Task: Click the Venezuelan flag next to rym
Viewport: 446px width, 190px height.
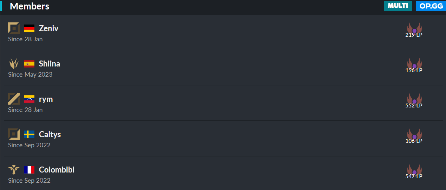Action: [29, 99]
